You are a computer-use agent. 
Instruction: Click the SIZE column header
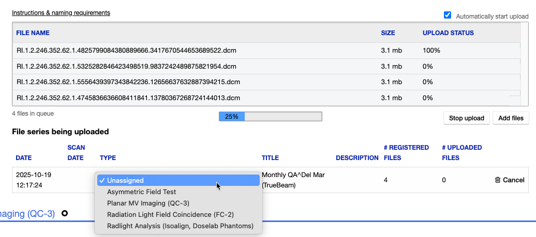tap(388, 33)
